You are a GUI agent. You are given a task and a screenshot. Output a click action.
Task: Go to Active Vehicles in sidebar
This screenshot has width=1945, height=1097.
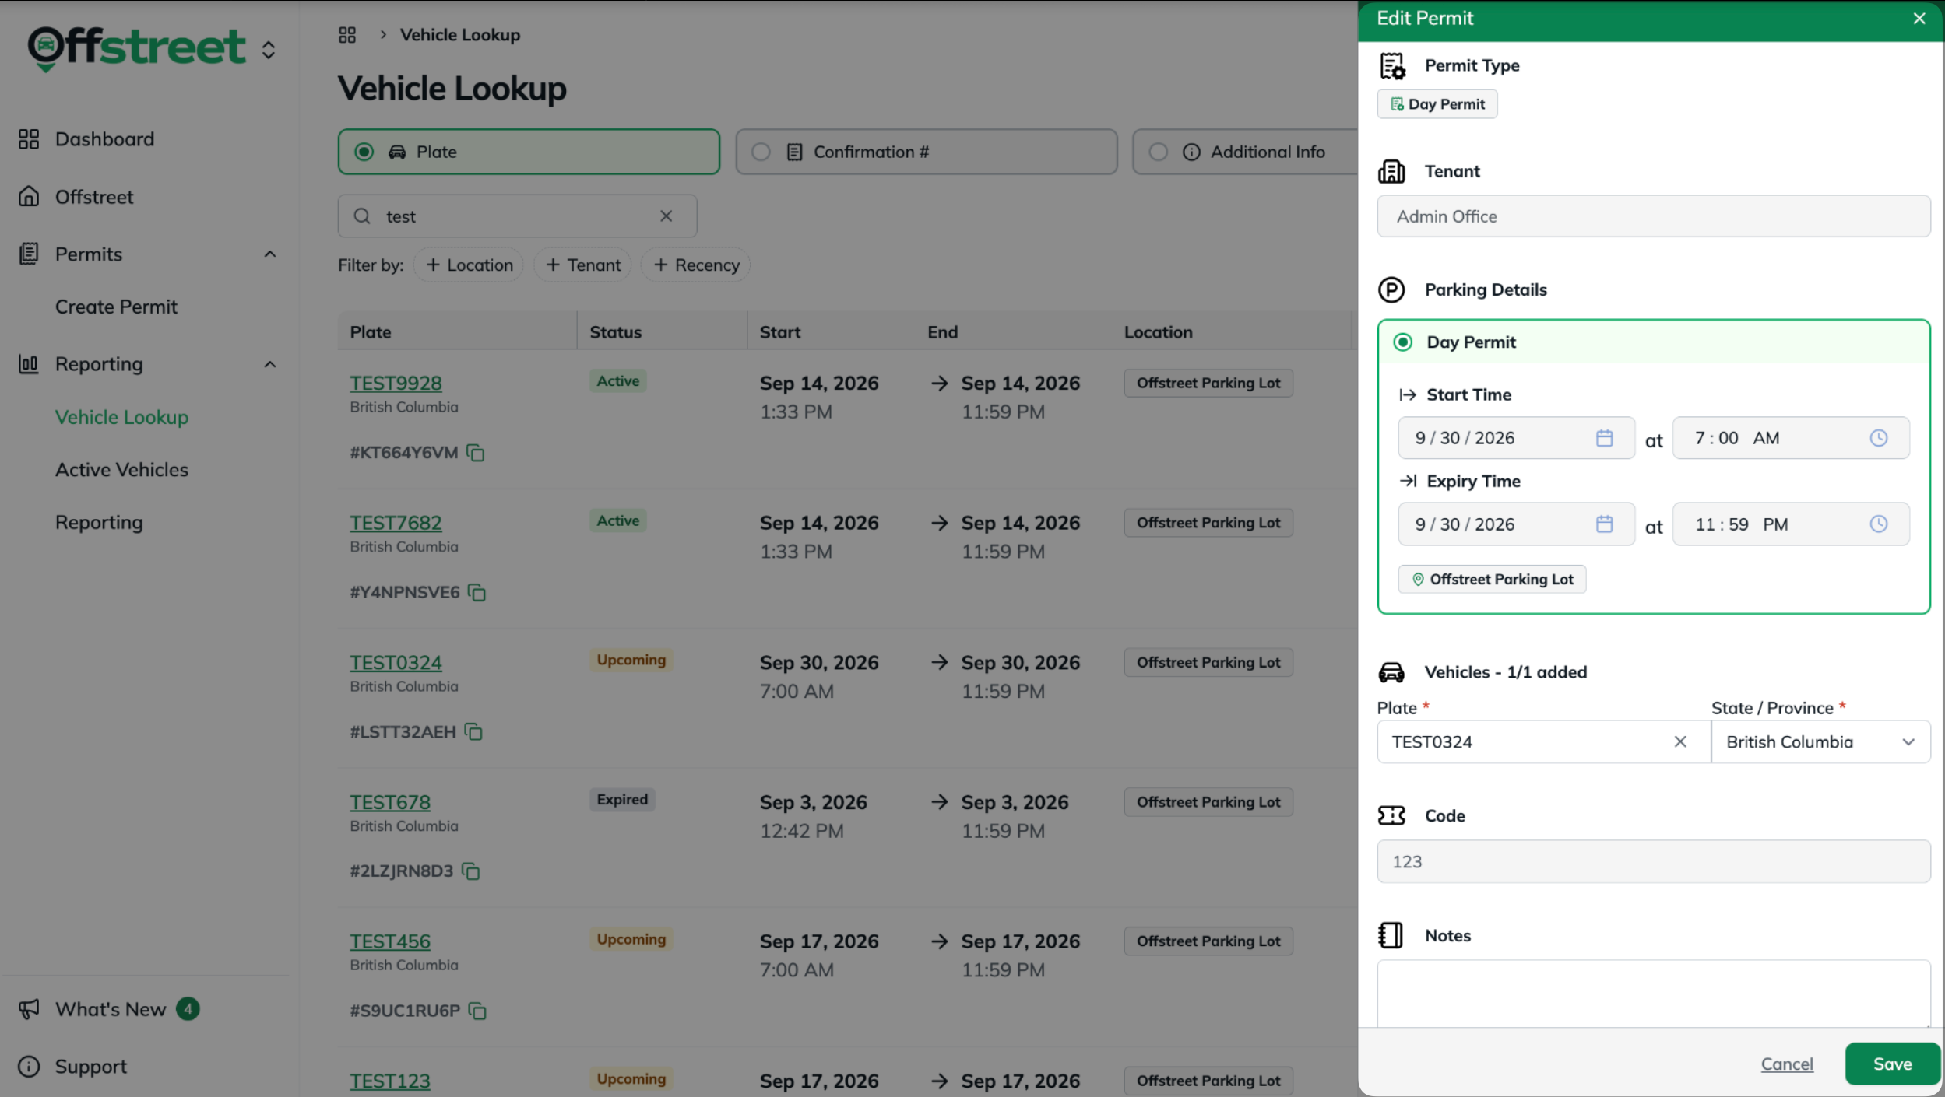tap(121, 470)
